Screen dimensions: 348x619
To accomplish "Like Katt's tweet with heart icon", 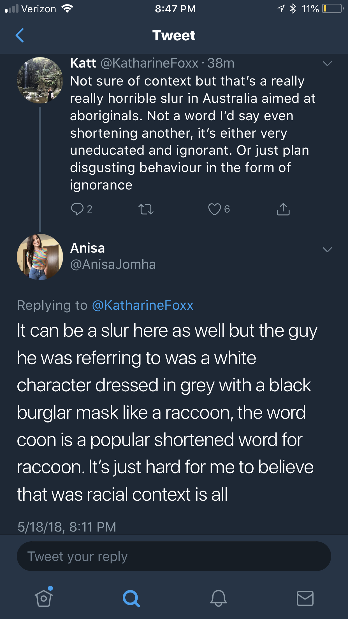I will 214,209.
